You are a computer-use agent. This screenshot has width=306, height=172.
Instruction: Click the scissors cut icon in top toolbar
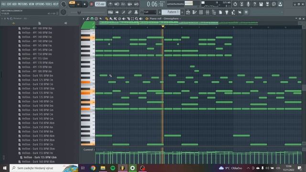pyautogui.click(x=241, y=4)
